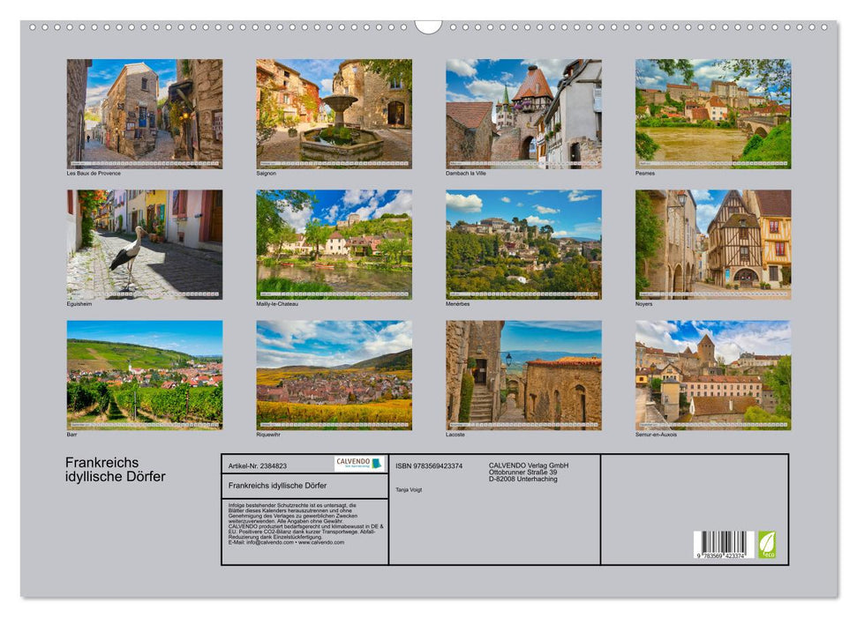Click the Menerbes hilltop photo
Image resolution: width=857 pixels, height=617 pixels.
[523, 245]
